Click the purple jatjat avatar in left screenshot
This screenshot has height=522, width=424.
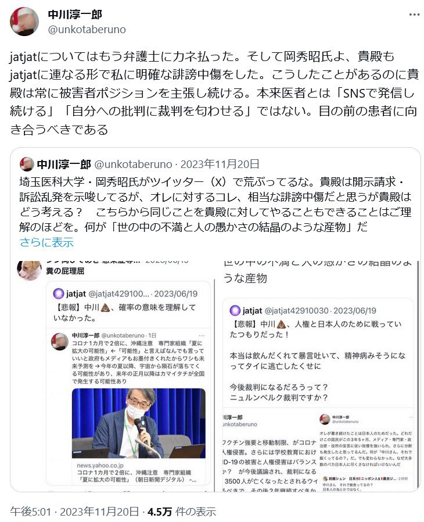pyautogui.click(x=59, y=294)
